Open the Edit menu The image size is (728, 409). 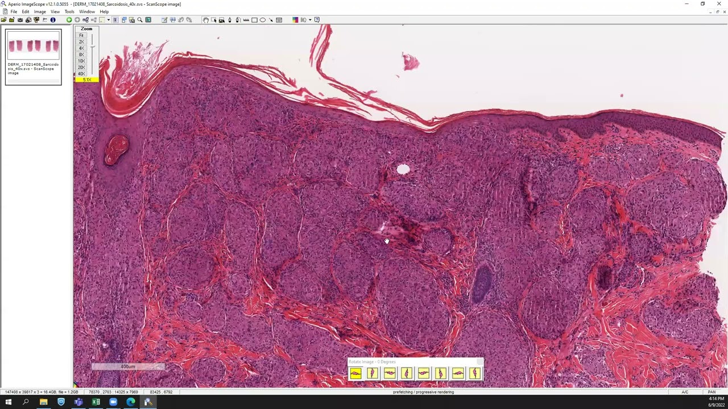pos(26,11)
